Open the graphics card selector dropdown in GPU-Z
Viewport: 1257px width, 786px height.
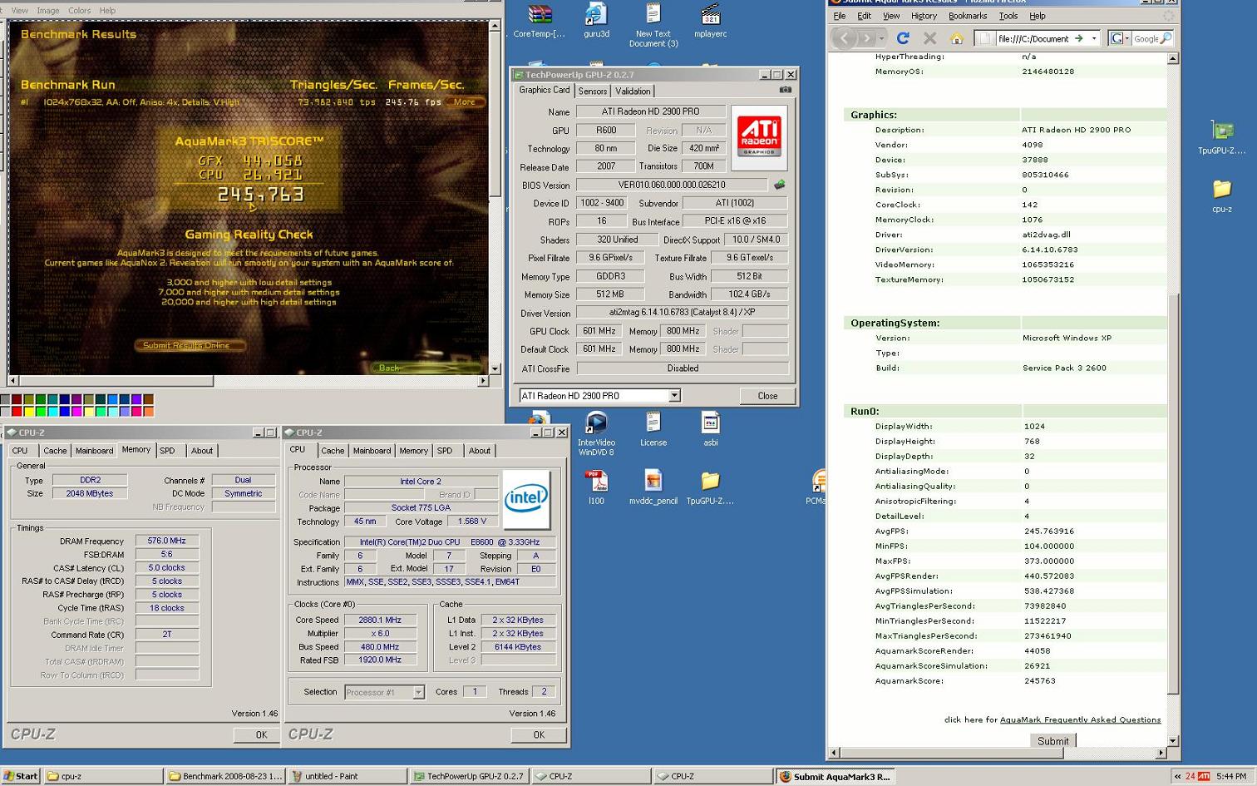pyautogui.click(x=674, y=396)
